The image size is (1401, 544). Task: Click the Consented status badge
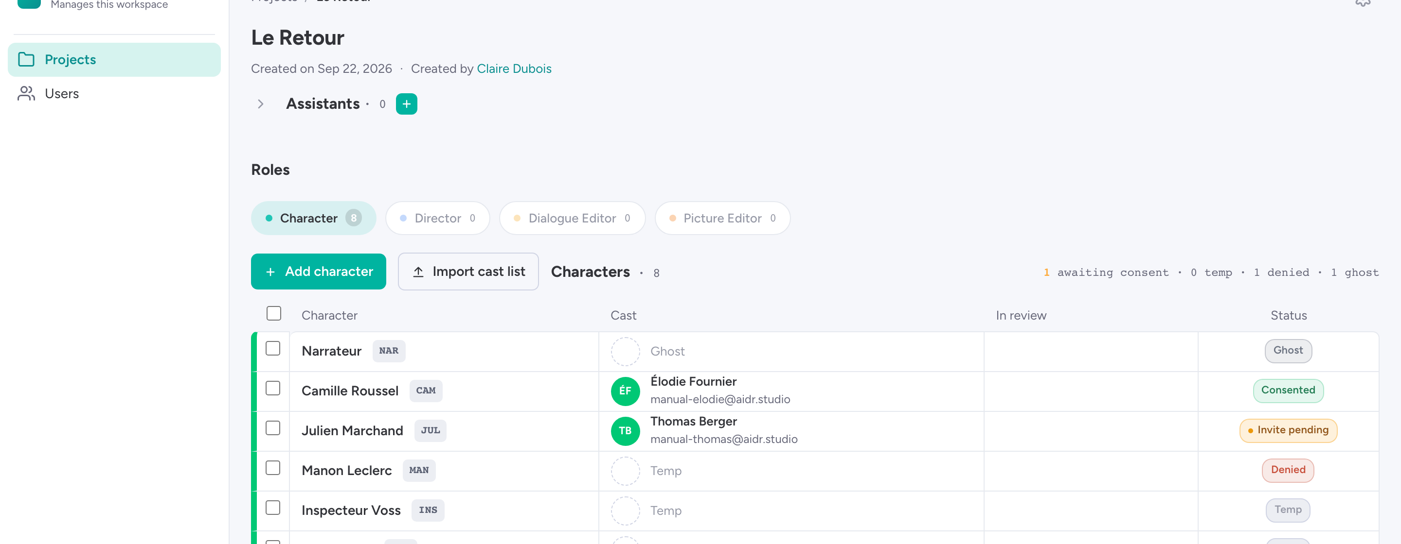click(x=1288, y=391)
